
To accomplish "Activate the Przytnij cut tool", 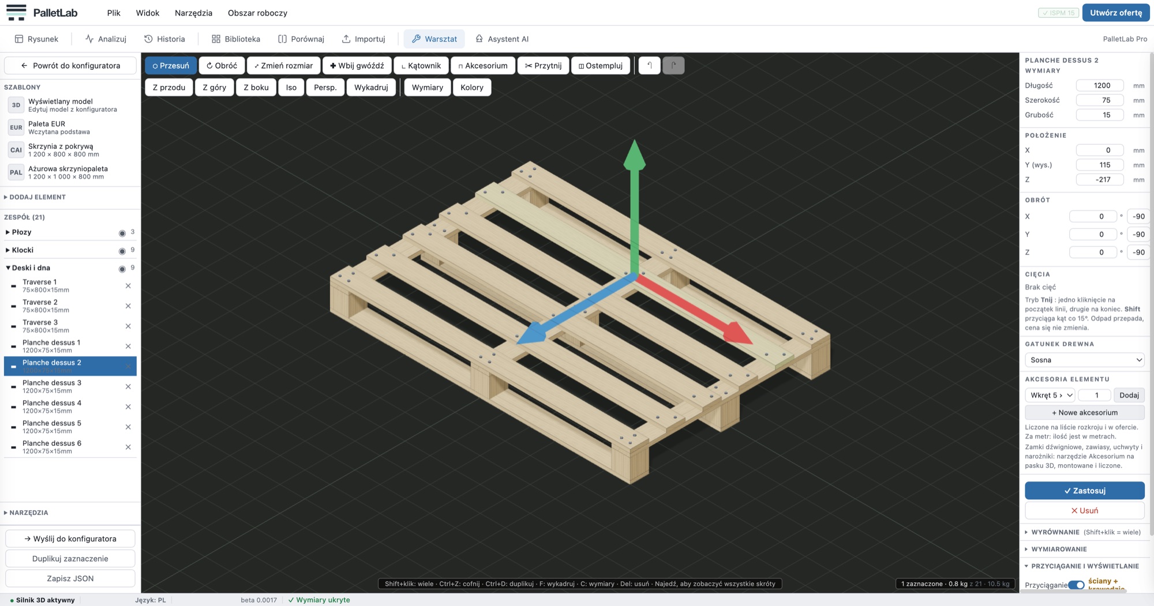I will pos(544,65).
